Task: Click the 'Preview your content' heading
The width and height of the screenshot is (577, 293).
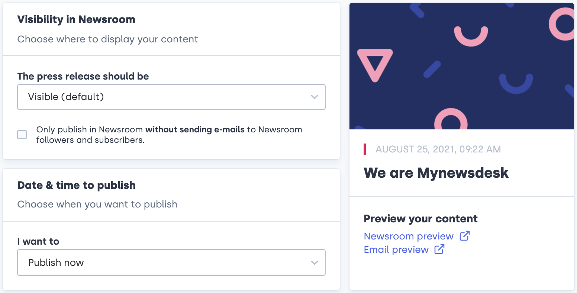Action: [420, 219]
